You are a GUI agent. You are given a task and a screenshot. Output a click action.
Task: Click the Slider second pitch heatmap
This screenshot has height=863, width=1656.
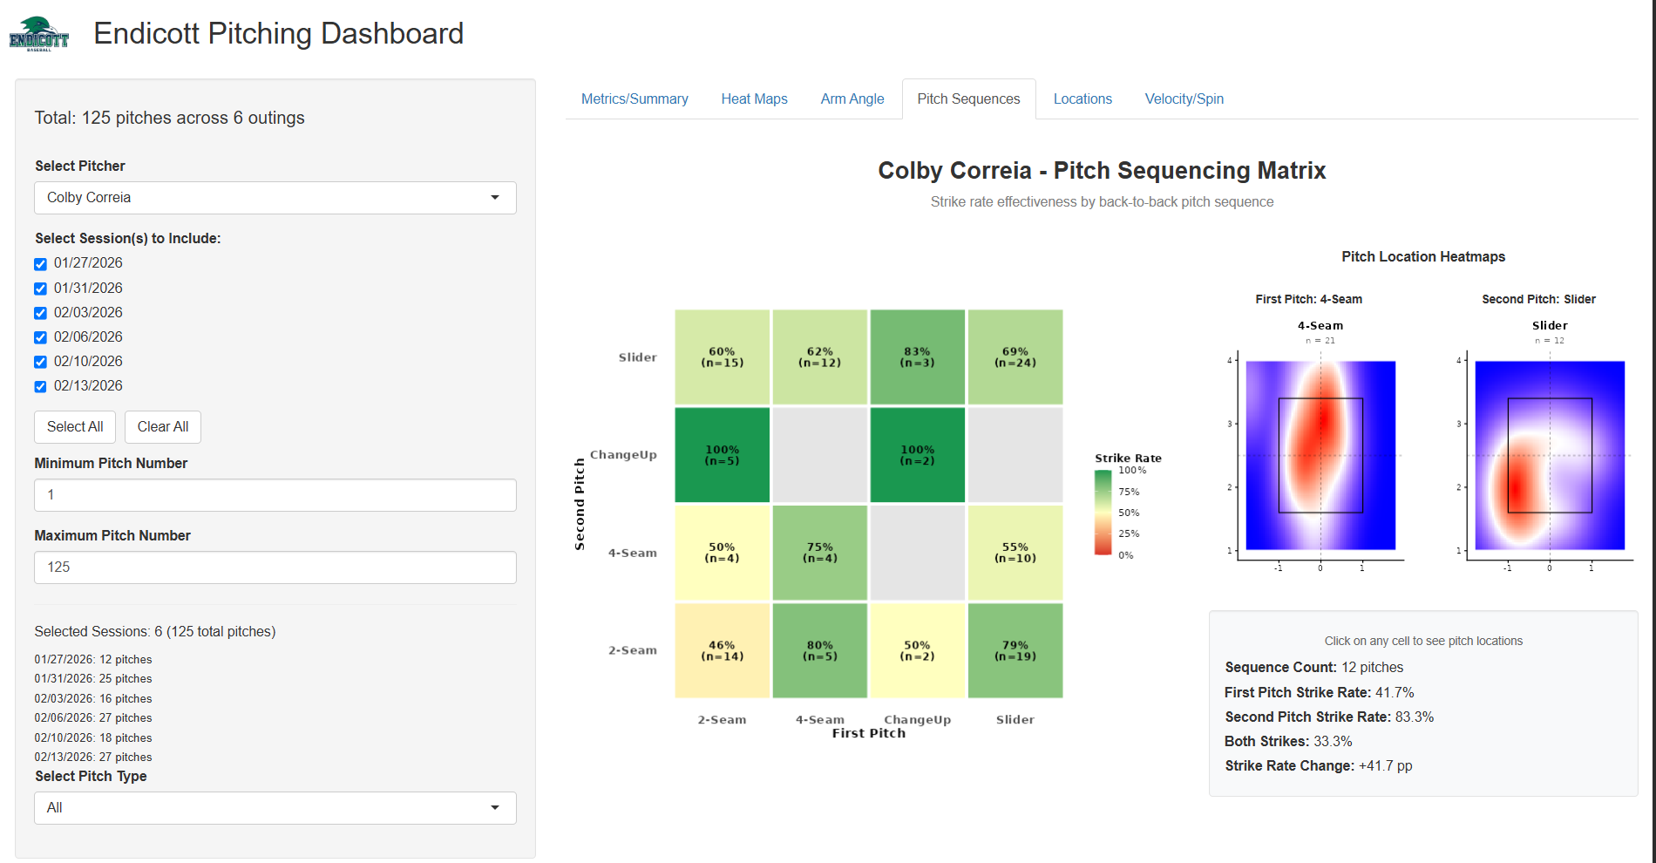point(1550,455)
